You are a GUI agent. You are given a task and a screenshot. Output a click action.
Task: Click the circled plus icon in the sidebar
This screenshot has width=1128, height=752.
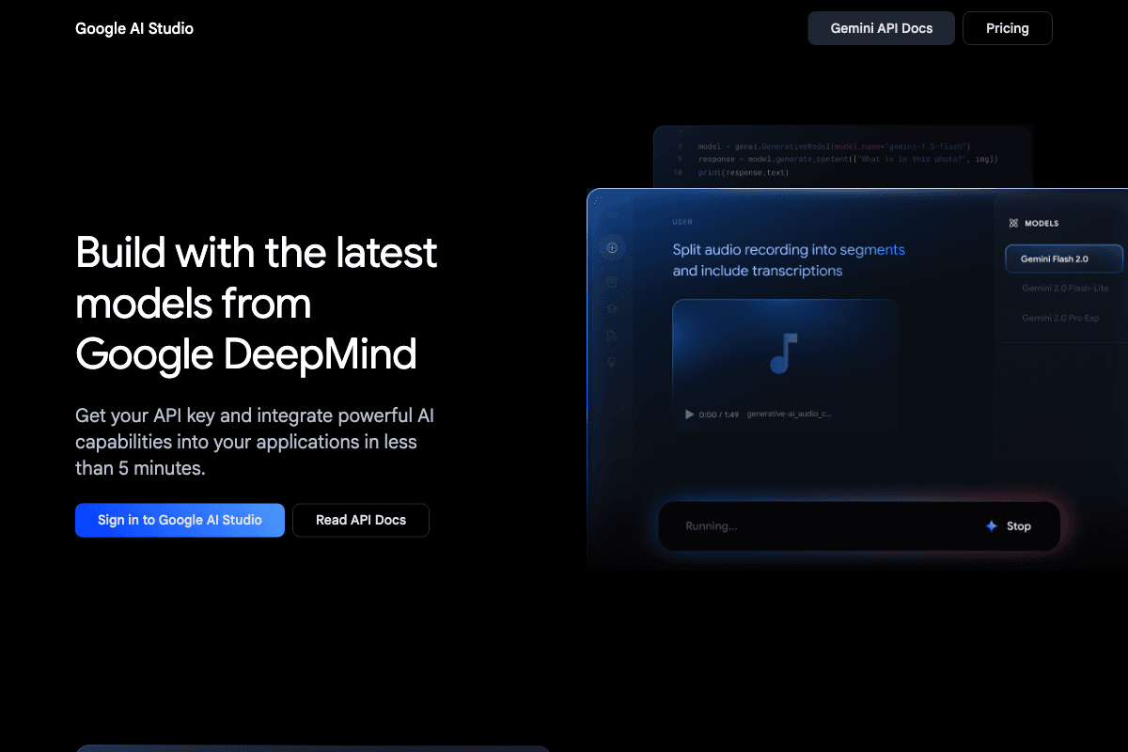pos(612,248)
